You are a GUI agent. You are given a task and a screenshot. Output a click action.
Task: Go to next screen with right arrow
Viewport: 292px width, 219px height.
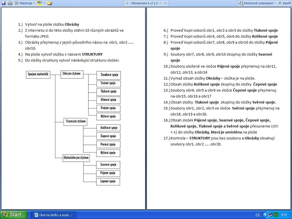click(166, 3)
